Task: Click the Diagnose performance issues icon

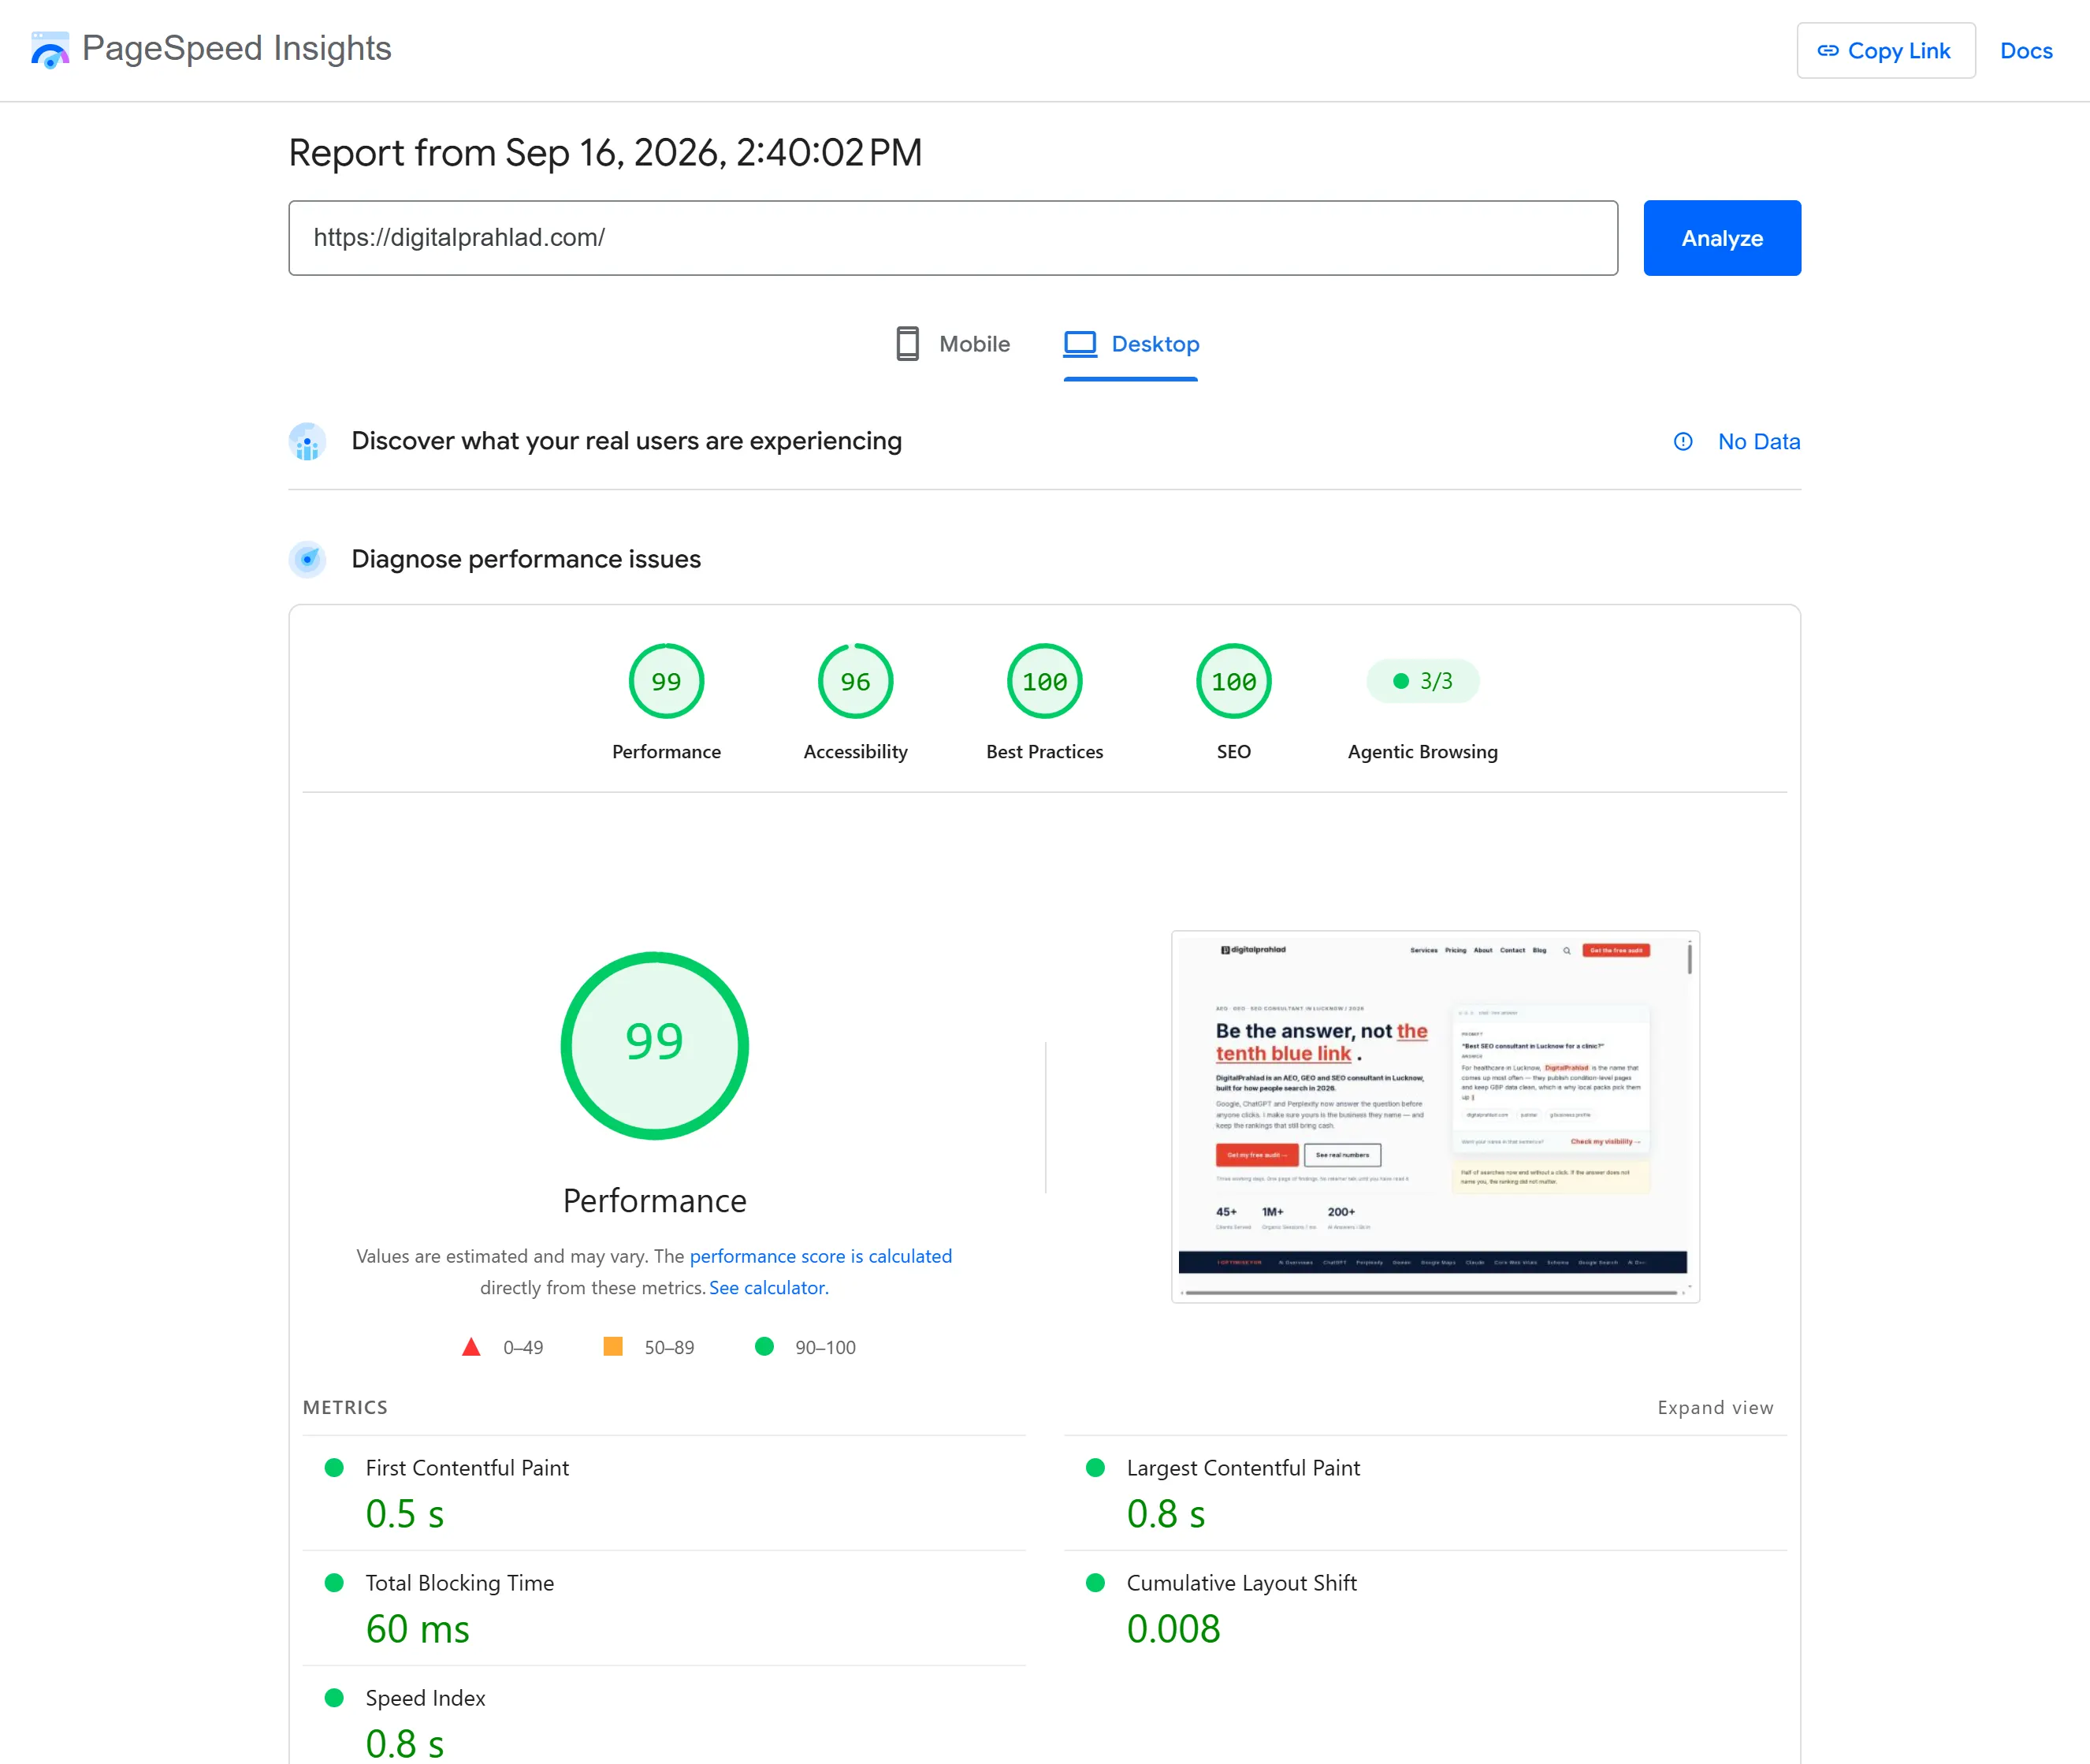Action: point(307,559)
